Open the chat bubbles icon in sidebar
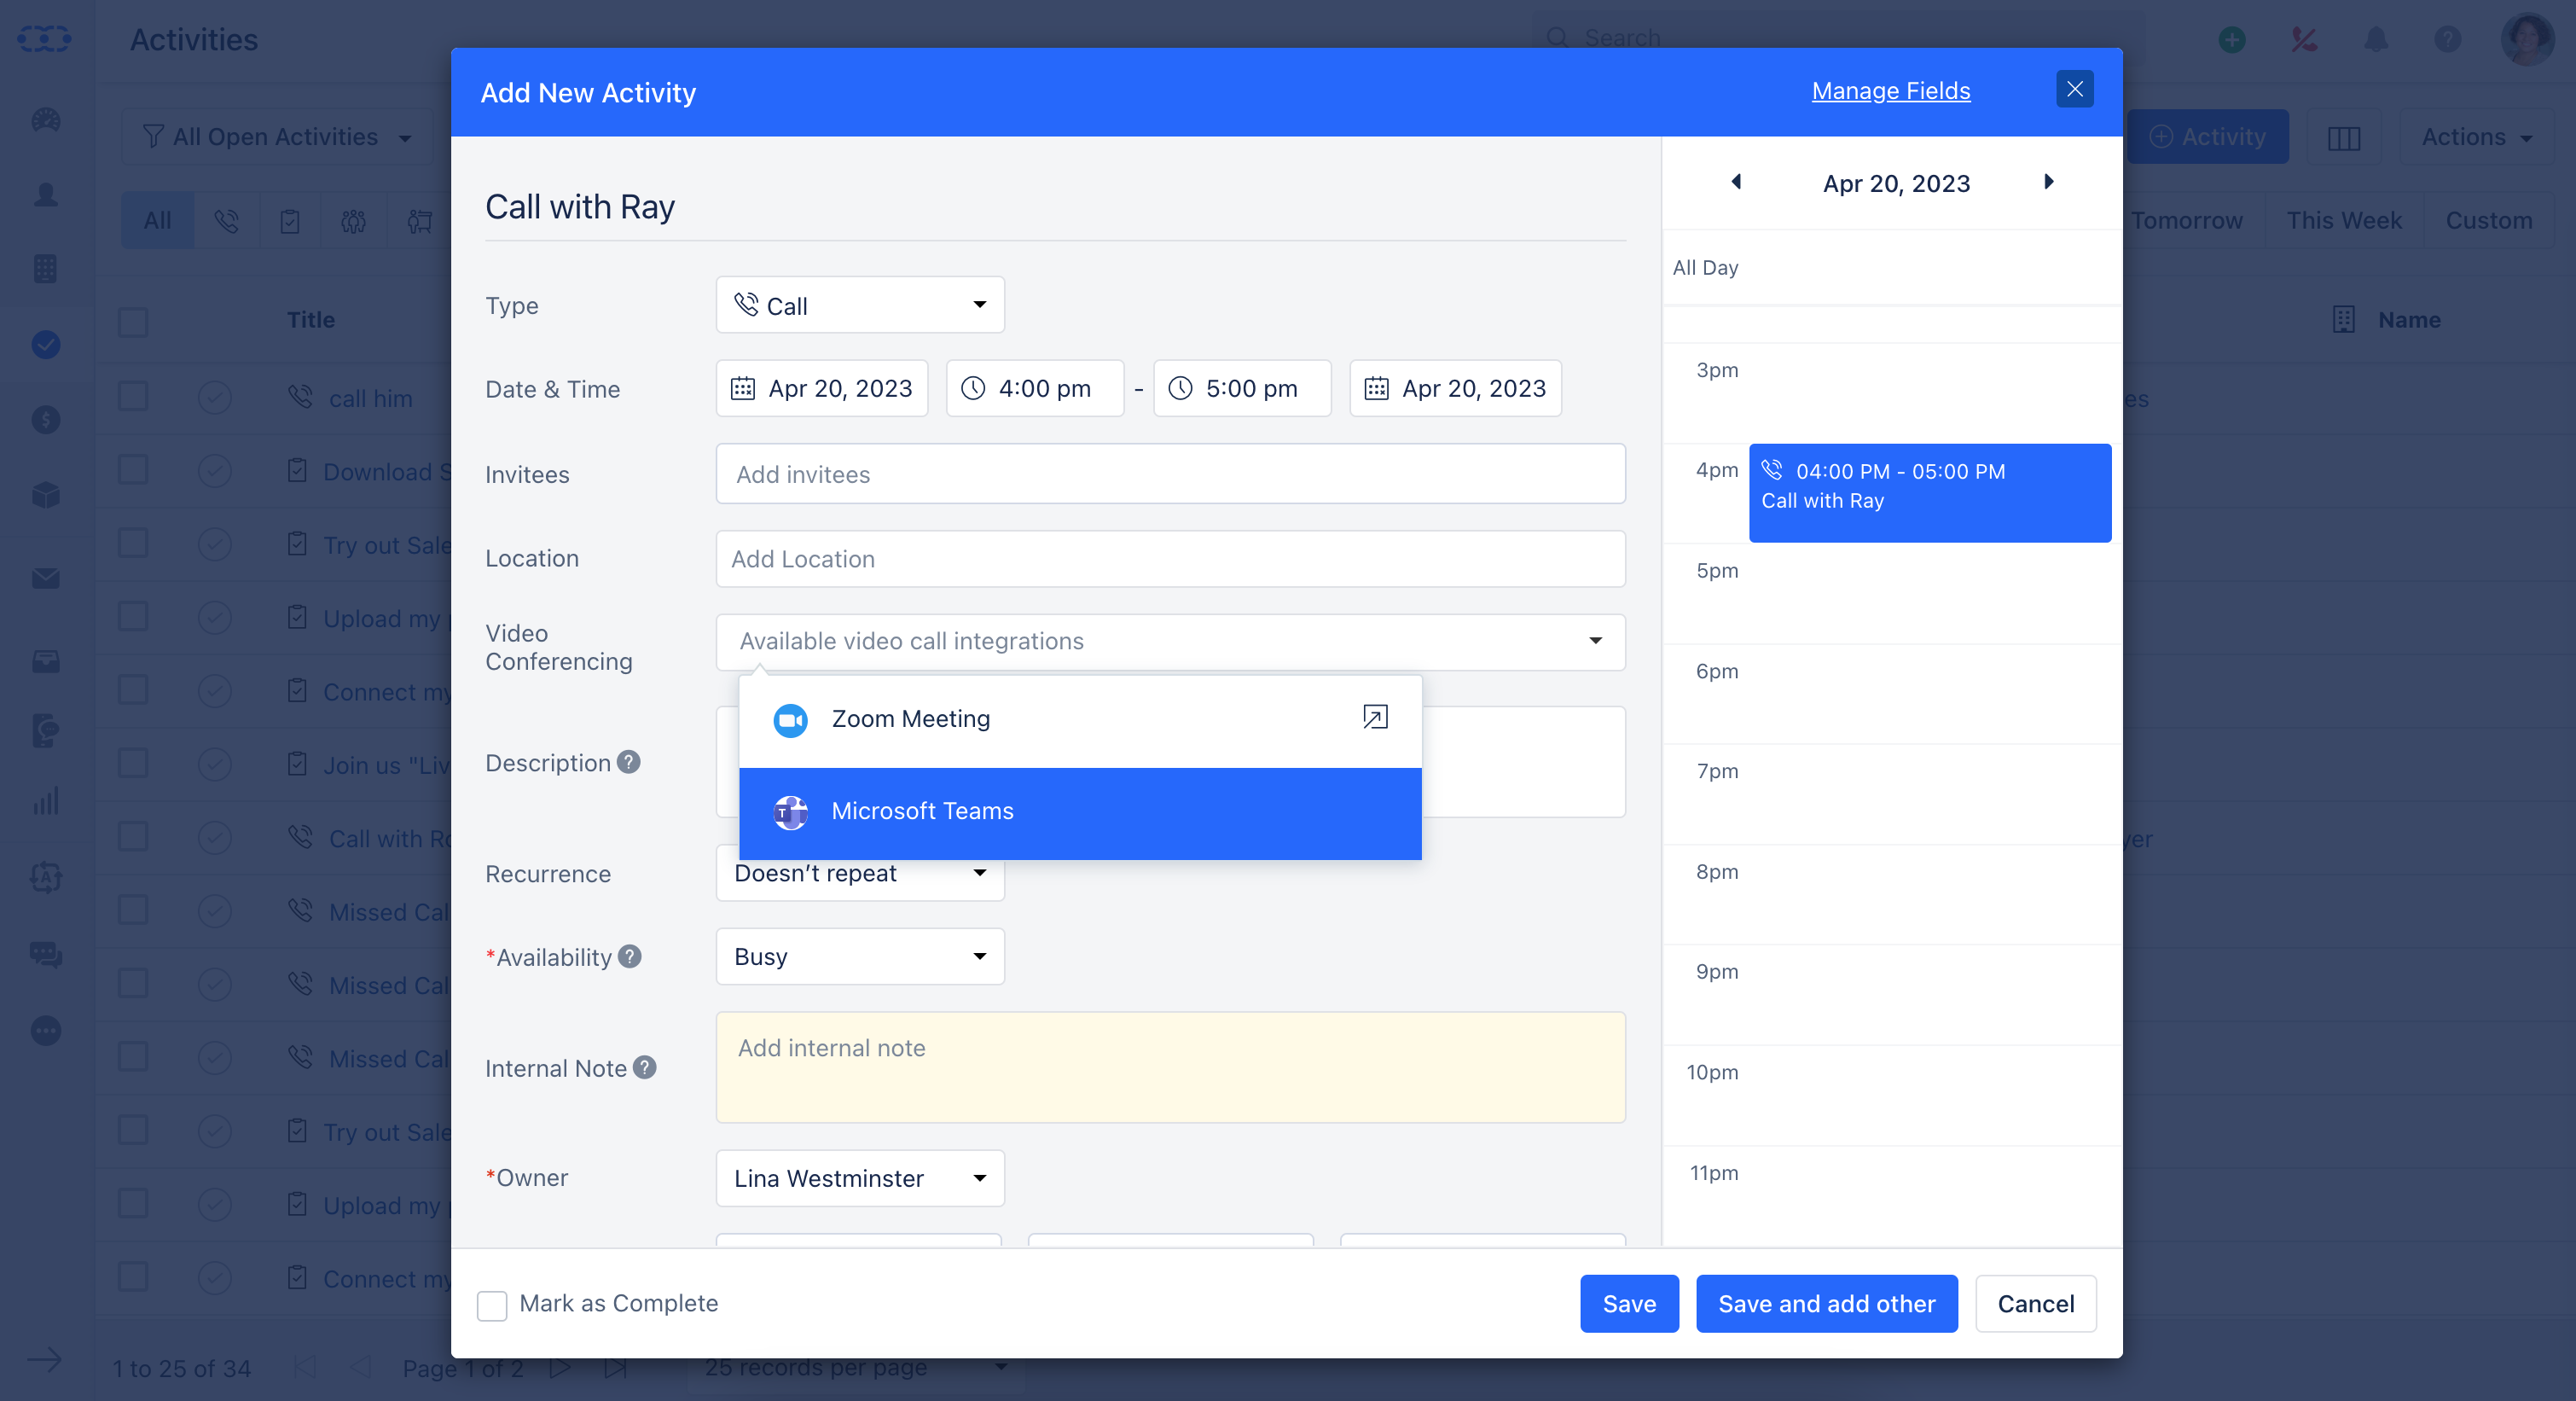Viewport: 2576px width, 1401px height. pyautogui.click(x=45, y=955)
